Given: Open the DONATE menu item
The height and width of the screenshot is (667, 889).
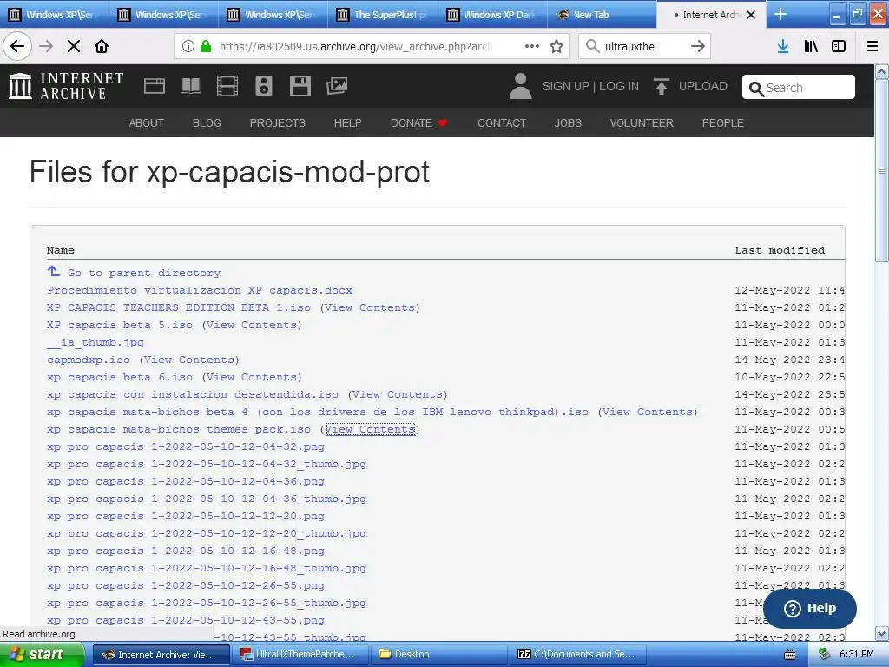Looking at the screenshot, I should click(x=419, y=123).
